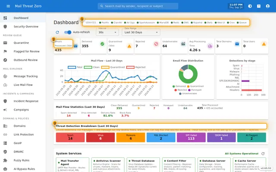Click the Postfix service status indicator
Viewport: 276px width, 172px height.
[104, 23]
